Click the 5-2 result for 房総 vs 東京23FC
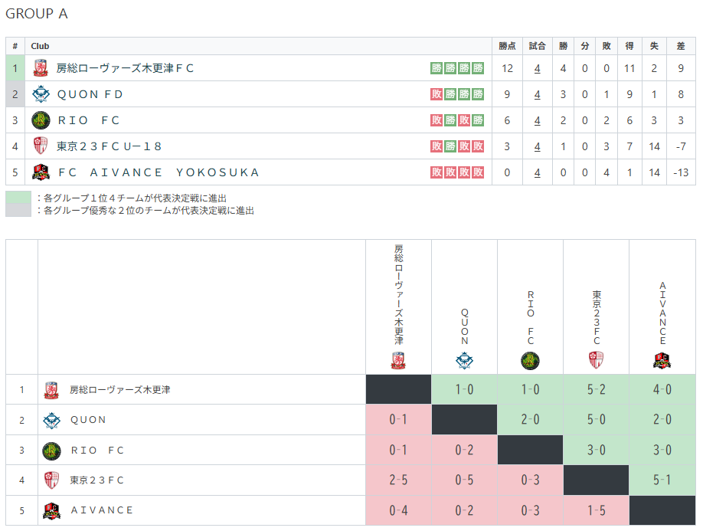Viewport: 703px width, 531px height. [x=596, y=389]
